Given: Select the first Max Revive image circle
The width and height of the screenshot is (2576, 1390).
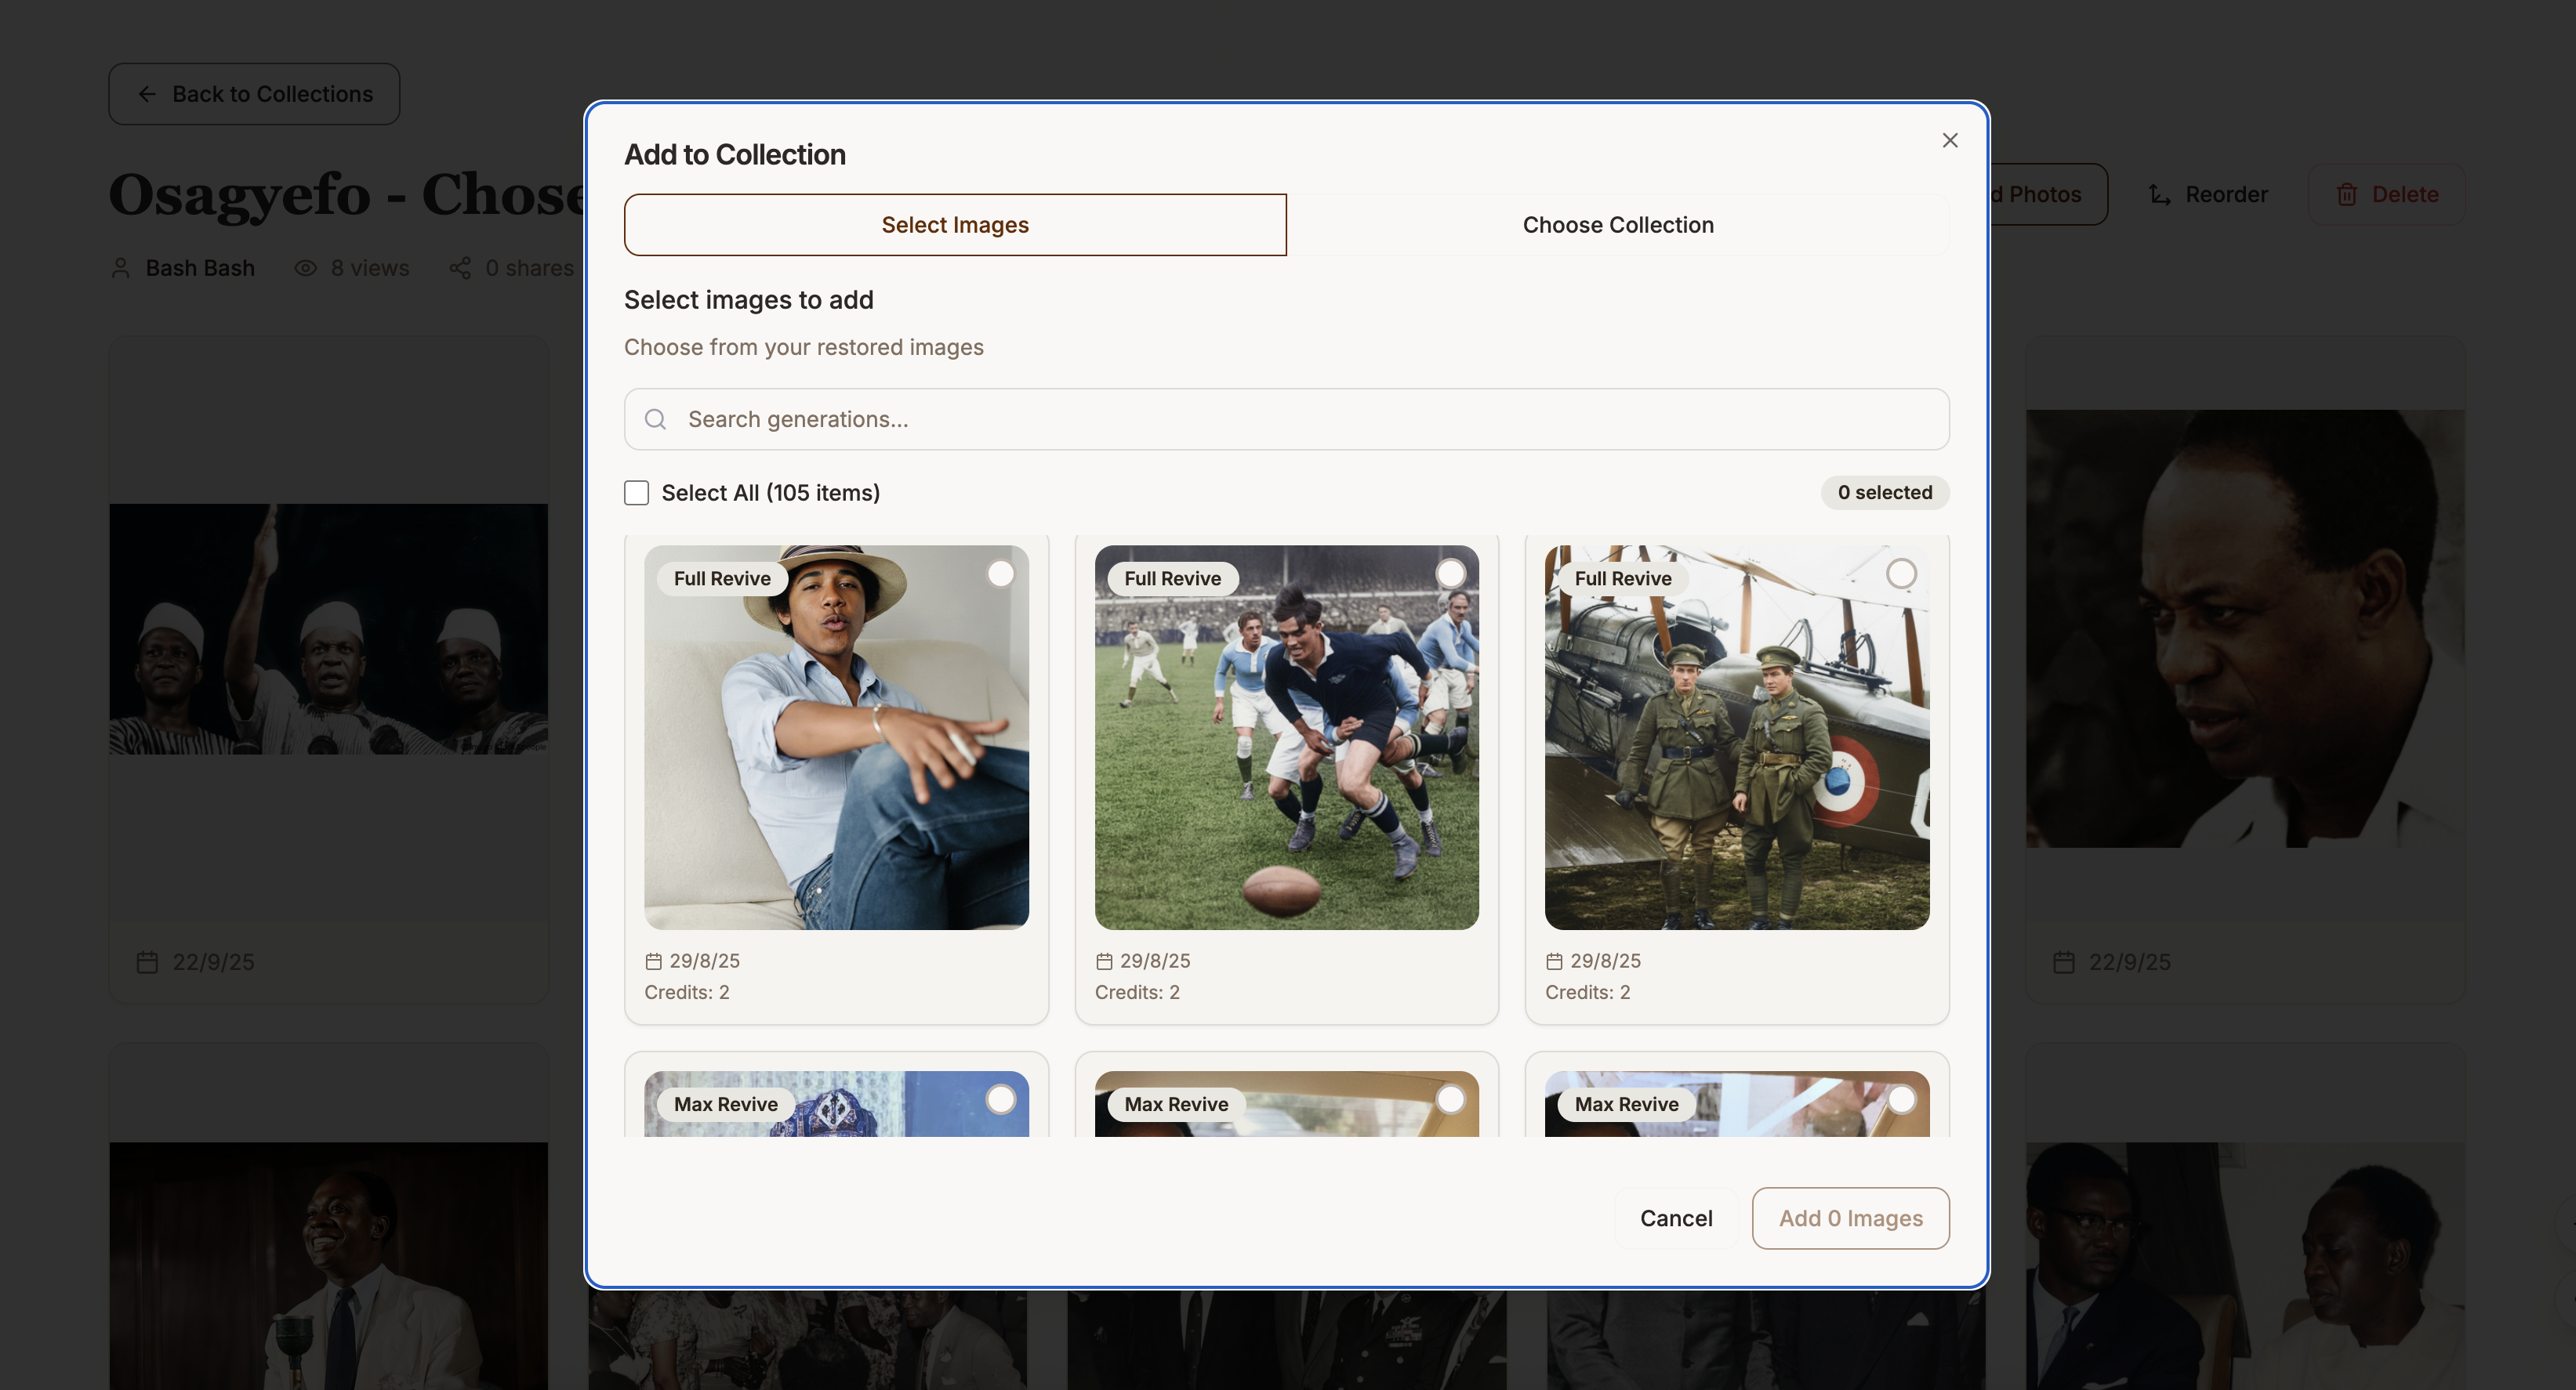Looking at the screenshot, I should pyautogui.click(x=1000, y=1099).
